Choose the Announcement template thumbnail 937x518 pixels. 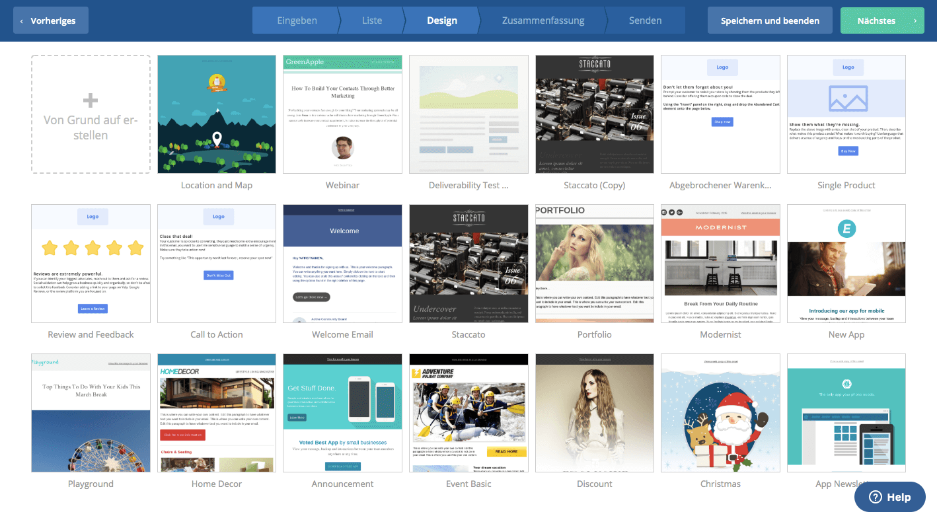pyautogui.click(x=342, y=413)
